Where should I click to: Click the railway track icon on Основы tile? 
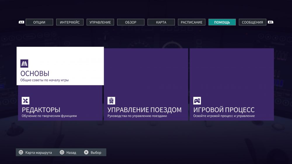coord(24,64)
